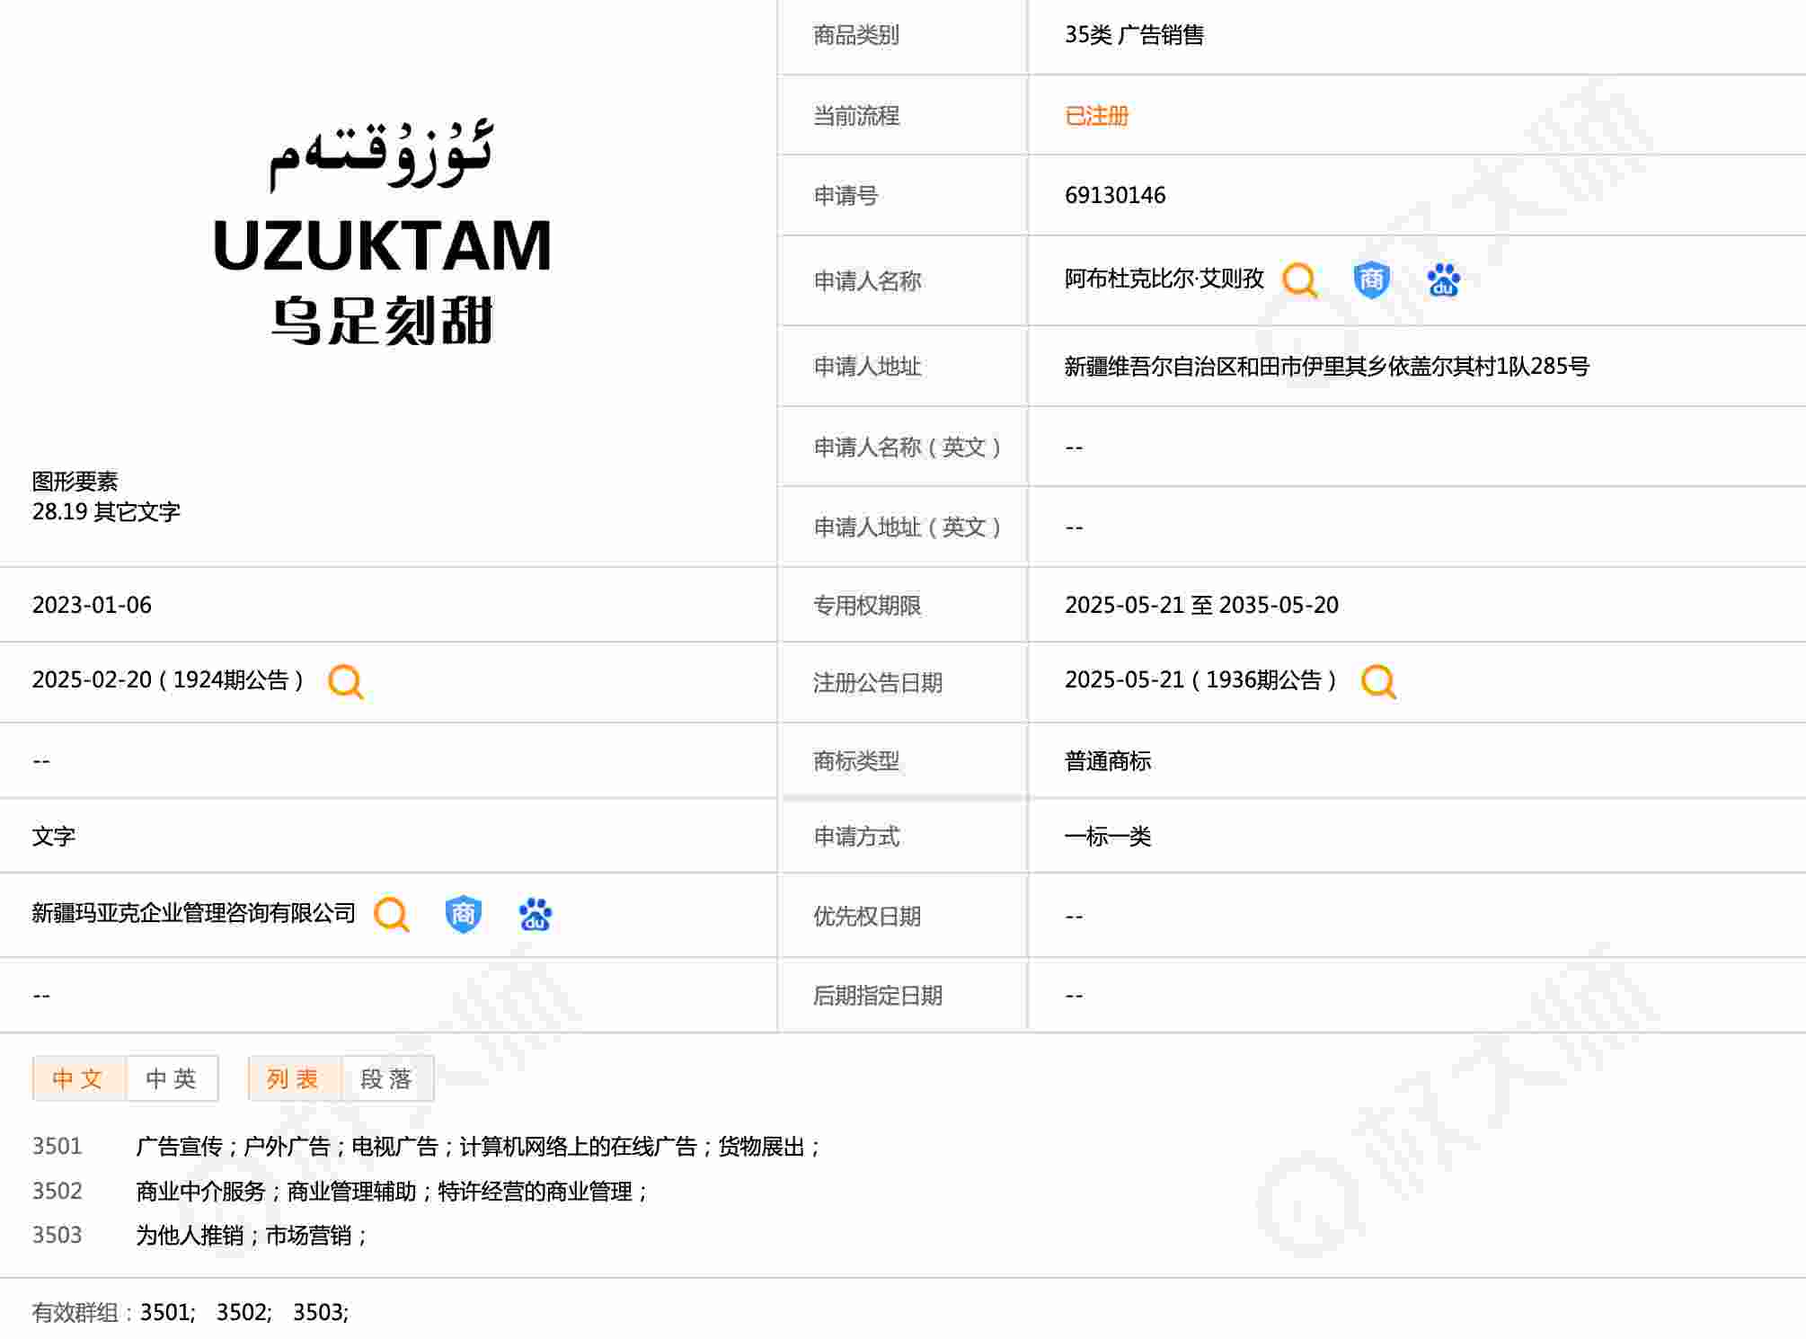
Task: Click group code 3501 row
Action: tap(57, 1146)
